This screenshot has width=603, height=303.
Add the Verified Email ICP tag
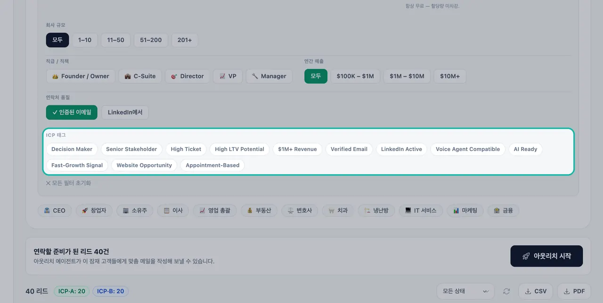coord(349,149)
